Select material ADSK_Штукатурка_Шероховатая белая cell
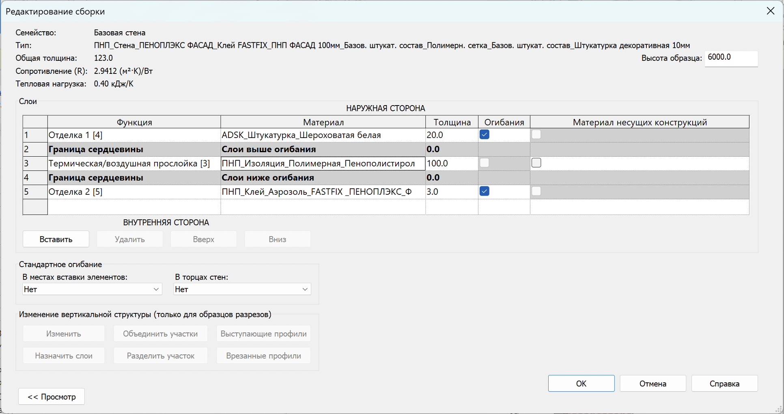784x414 pixels. click(x=323, y=135)
